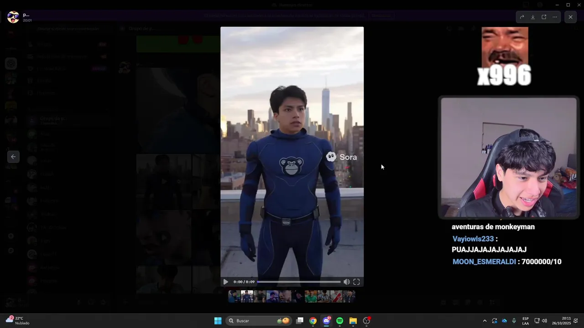584x328 pixels.
Task: Open File Explorer from the taskbar
Action: (353, 321)
